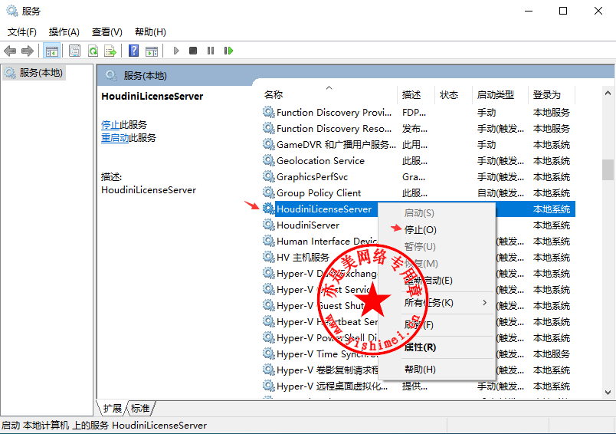Image resolution: width=616 pixels, height=434 pixels.
Task: Open the 帮助(H) menu
Action: (150, 32)
